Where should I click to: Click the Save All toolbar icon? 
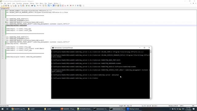click(x=8, y=6)
